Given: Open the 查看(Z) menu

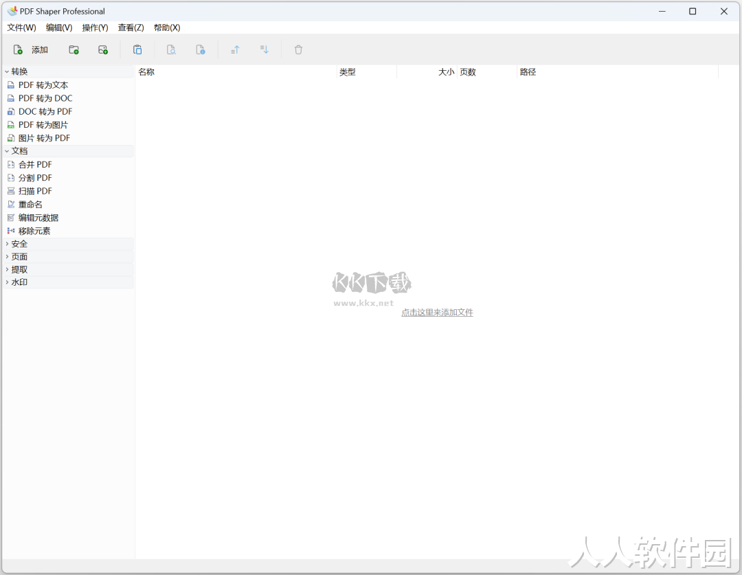Looking at the screenshot, I should (x=131, y=27).
